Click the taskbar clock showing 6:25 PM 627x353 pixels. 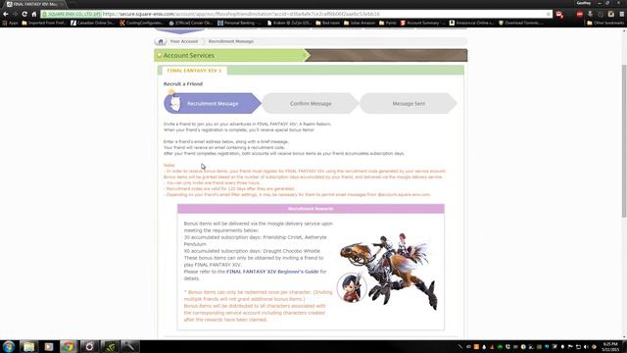pyautogui.click(x=610, y=346)
